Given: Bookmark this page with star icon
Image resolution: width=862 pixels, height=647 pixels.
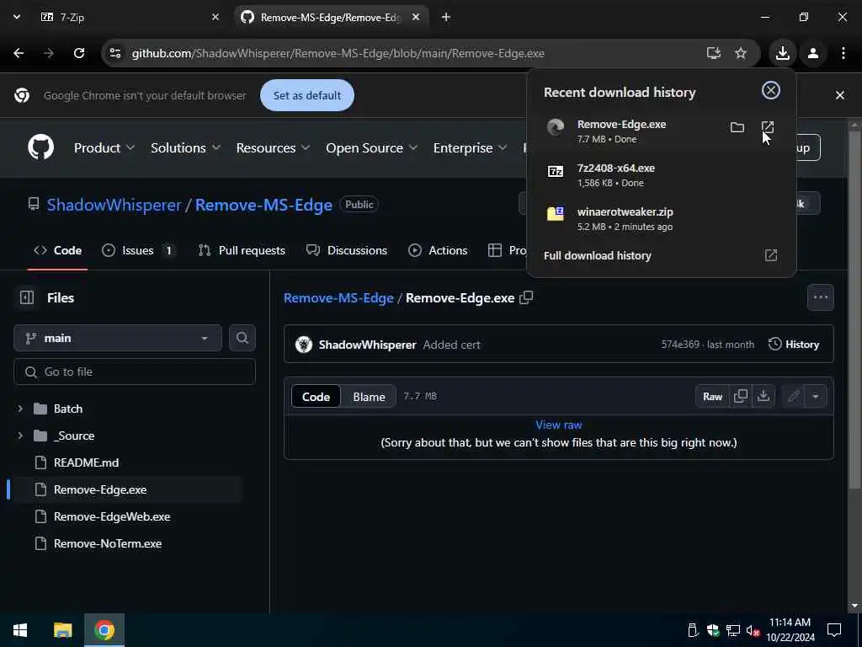Looking at the screenshot, I should pyautogui.click(x=741, y=53).
